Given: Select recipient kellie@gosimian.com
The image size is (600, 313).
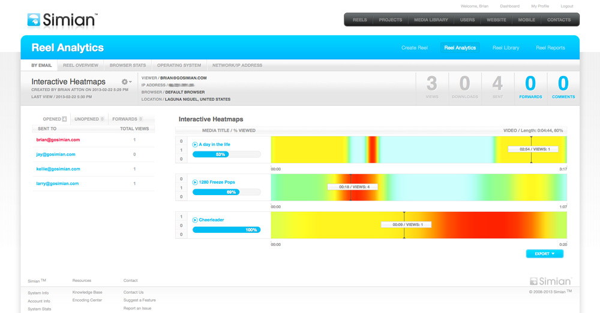Looking at the screenshot, I should 58,169.
